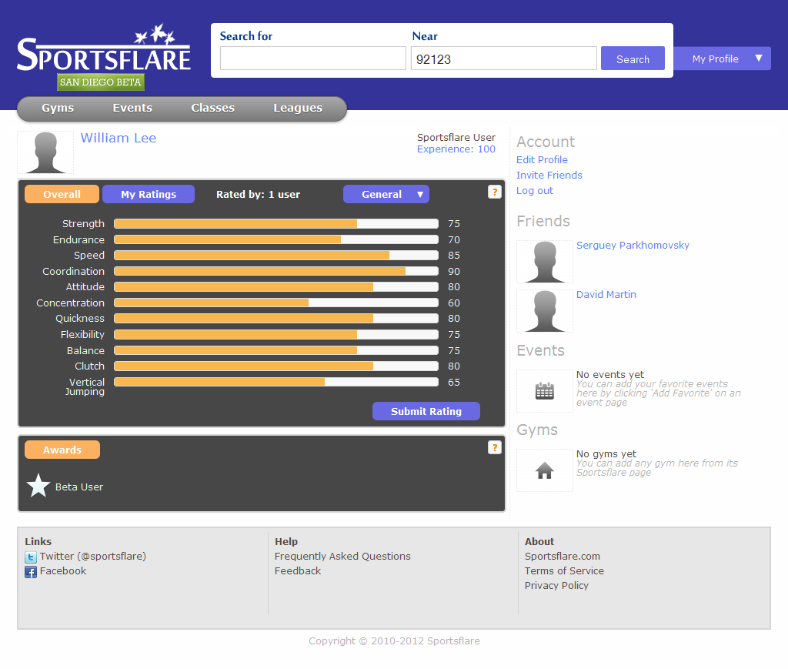Click the Quickness rating bar
Screen dimensions: 788x669
pyautogui.click(x=276, y=319)
